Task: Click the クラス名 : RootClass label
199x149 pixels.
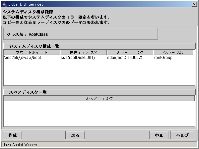Action: pyautogui.click(x=27, y=34)
